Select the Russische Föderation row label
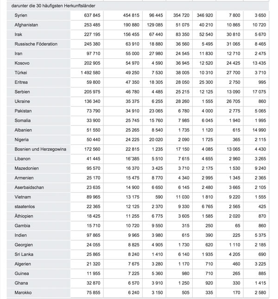 [36, 44]
